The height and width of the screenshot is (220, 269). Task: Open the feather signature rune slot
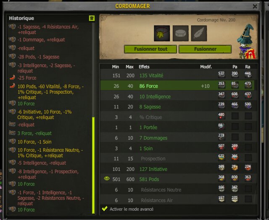click(199, 33)
